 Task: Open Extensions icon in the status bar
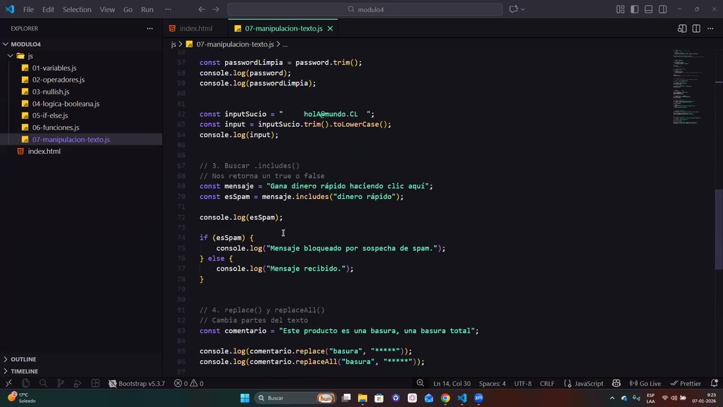click(x=95, y=383)
